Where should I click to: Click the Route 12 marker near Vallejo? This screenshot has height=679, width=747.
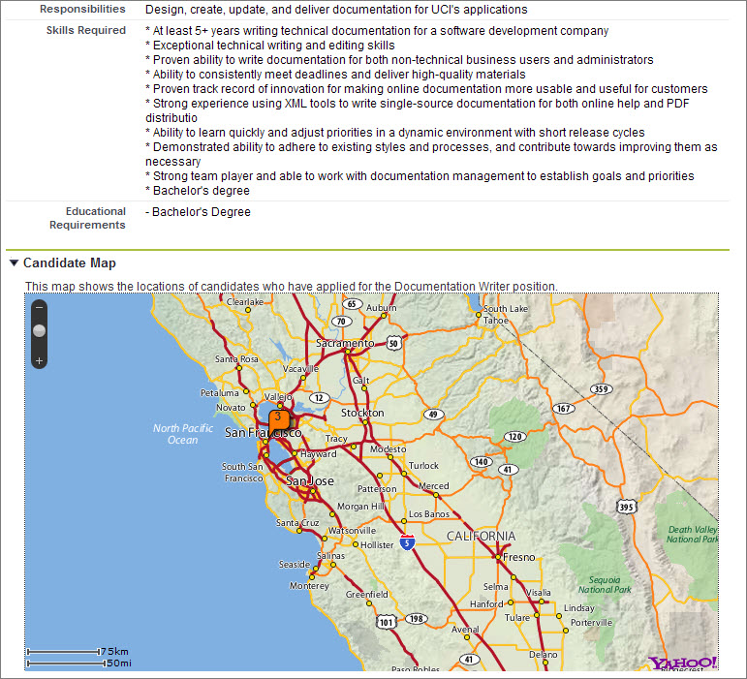tap(319, 397)
